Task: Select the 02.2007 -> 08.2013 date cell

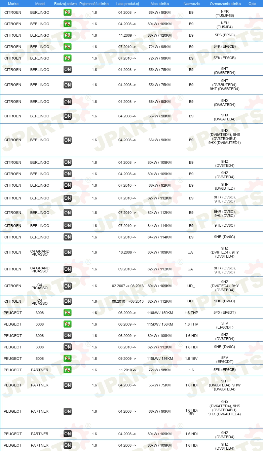Action: click(x=128, y=286)
